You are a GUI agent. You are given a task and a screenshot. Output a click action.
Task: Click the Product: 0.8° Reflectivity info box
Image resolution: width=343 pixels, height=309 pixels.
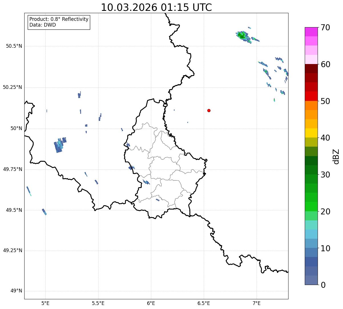[59, 22]
